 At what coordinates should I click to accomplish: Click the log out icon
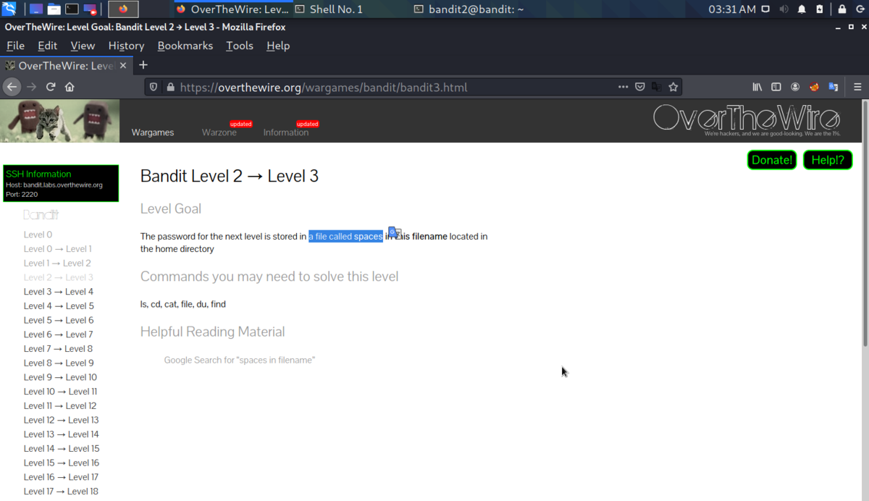[x=860, y=9]
